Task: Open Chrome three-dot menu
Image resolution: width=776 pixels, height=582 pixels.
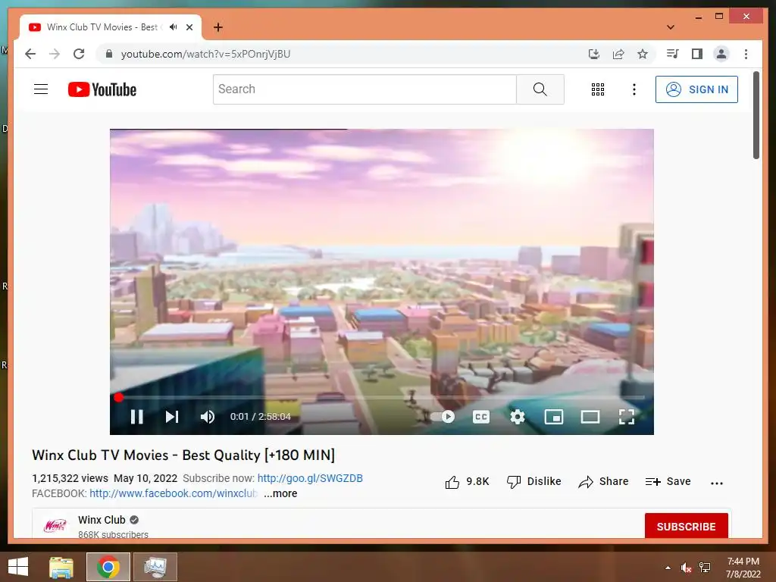Action: pyautogui.click(x=746, y=54)
